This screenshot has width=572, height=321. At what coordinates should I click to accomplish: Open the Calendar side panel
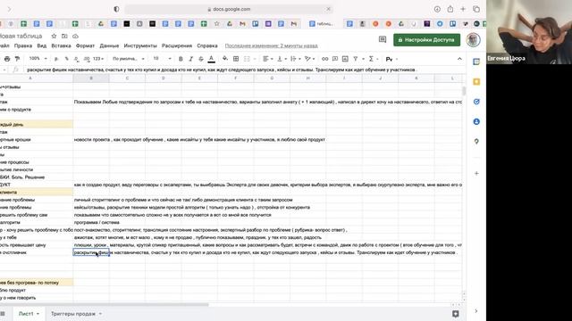(x=476, y=62)
